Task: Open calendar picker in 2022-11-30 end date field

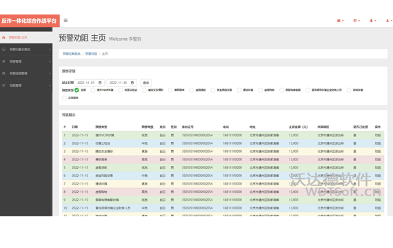Action: tap(132, 83)
